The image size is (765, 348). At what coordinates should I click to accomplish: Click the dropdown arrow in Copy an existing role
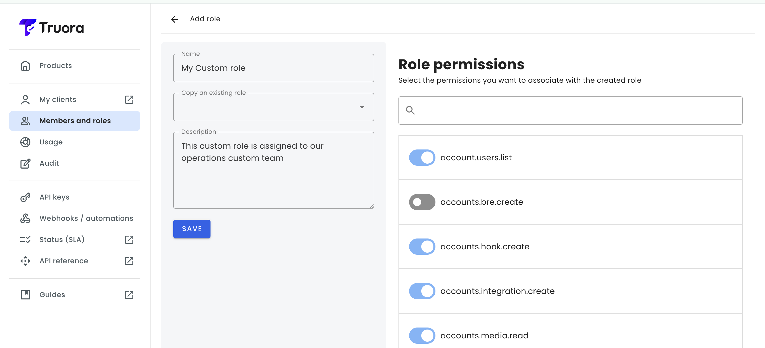pyautogui.click(x=362, y=107)
